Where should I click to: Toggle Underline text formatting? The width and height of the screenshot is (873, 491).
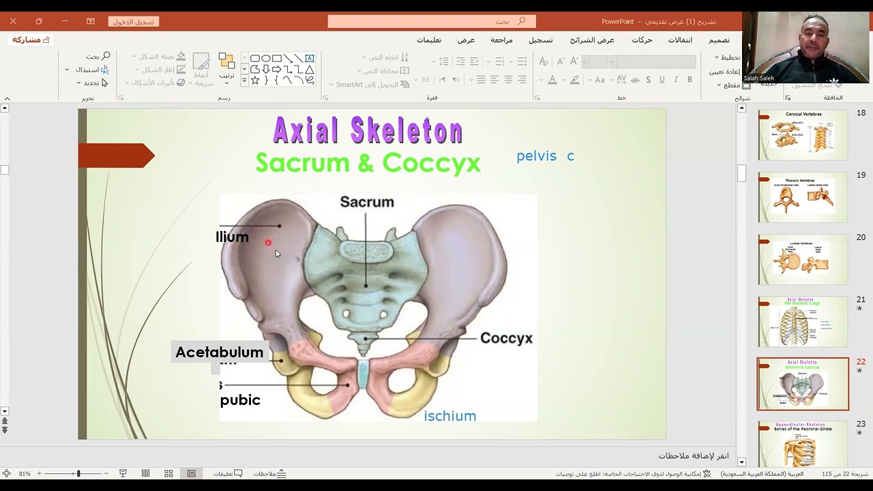pos(662,80)
